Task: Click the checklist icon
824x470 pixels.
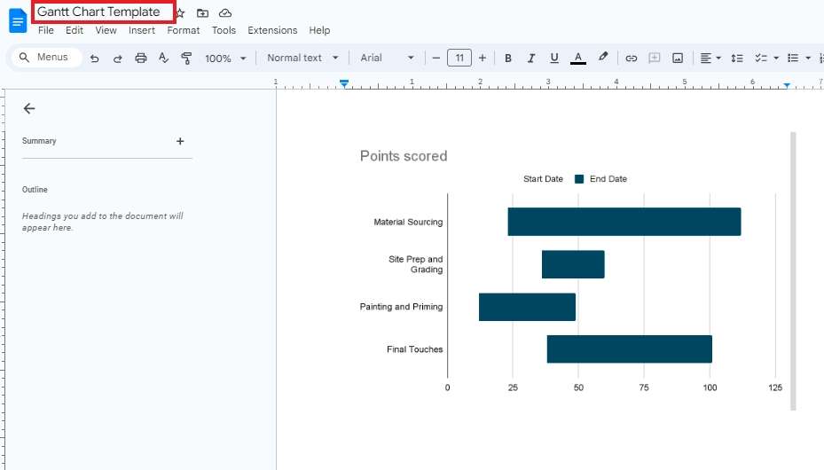Action: coord(760,58)
